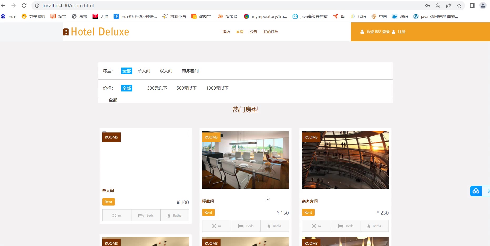The image size is (490, 246).
Task: Share this page icon
Action: tap(448, 6)
